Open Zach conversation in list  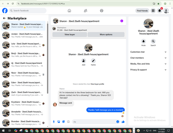(x=24, y=94)
